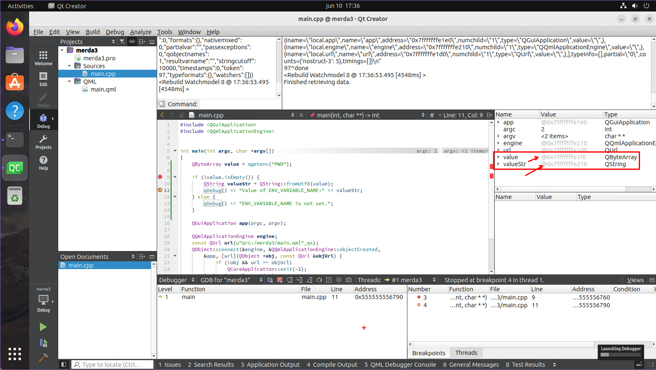The height and width of the screenshot is (370, 656).
Task: Stop the debugger with red icon
Action: (280, 280)
